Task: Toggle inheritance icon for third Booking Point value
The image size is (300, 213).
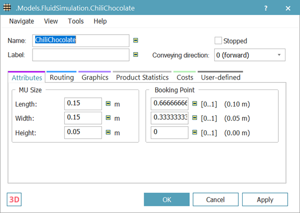Action: tap(194, 132)
